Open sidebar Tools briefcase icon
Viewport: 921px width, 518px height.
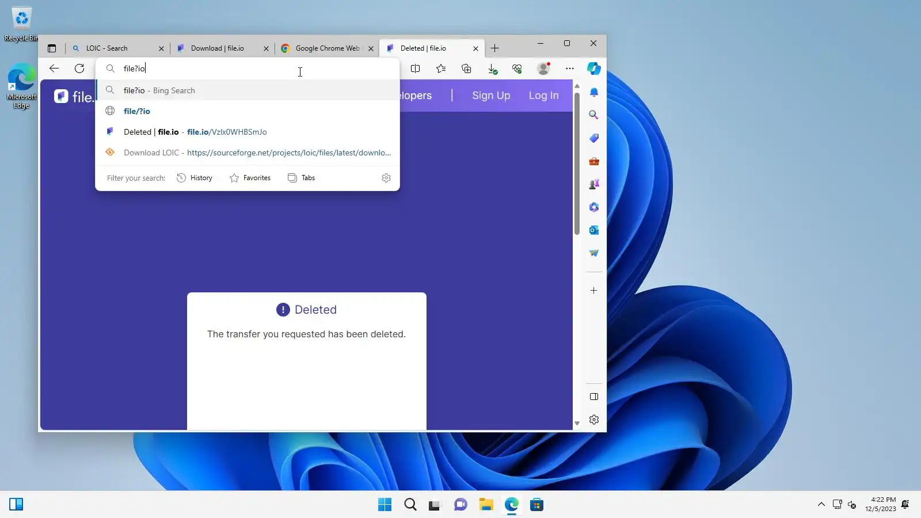pos(594,161)
